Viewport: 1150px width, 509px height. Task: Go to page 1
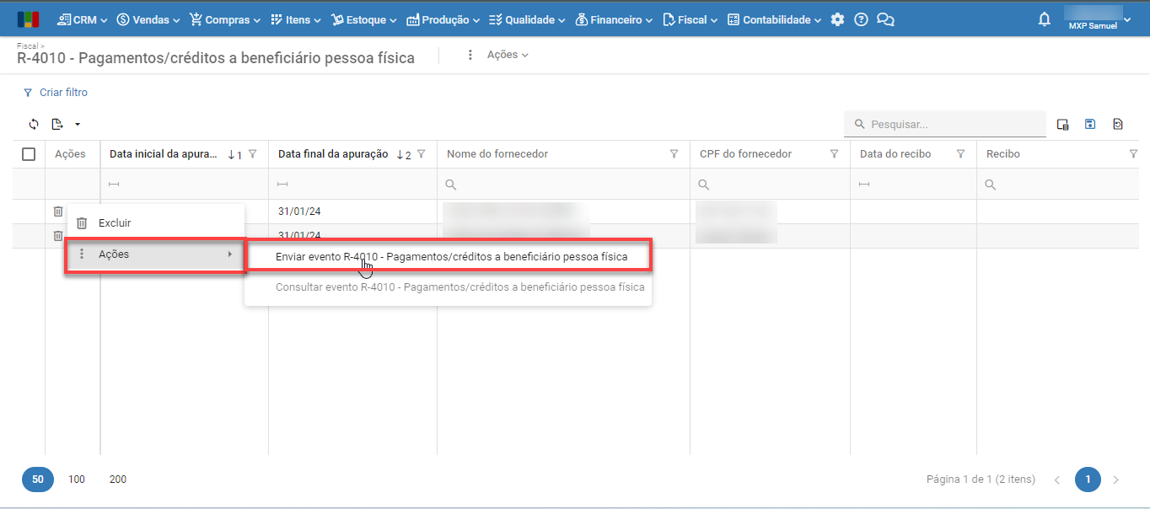click(1088, 480)
